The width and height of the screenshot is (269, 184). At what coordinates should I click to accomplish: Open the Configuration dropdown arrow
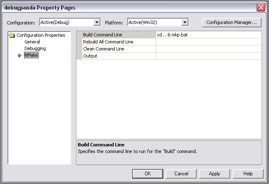point(97,22)
